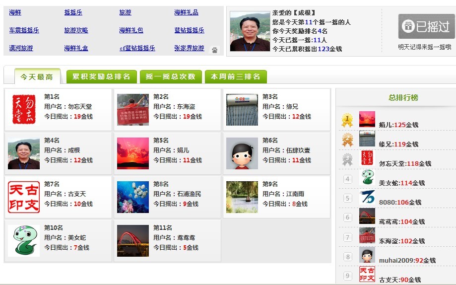This screenshot has width=456, height=285.
Task: Click the gift icon in 已摇过 button
Action: click(408, 26)
